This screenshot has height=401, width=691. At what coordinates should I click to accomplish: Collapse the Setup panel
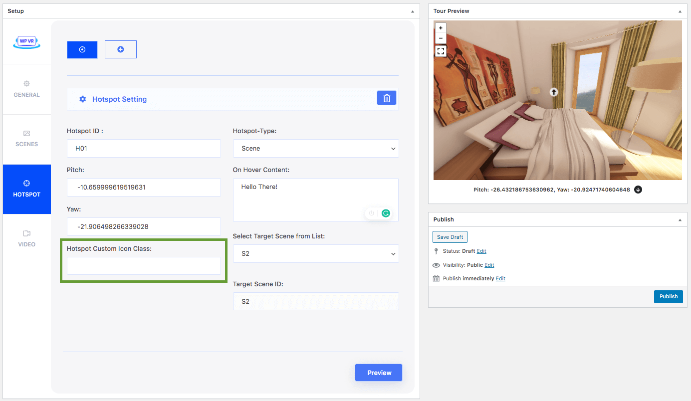click(412, 11)
